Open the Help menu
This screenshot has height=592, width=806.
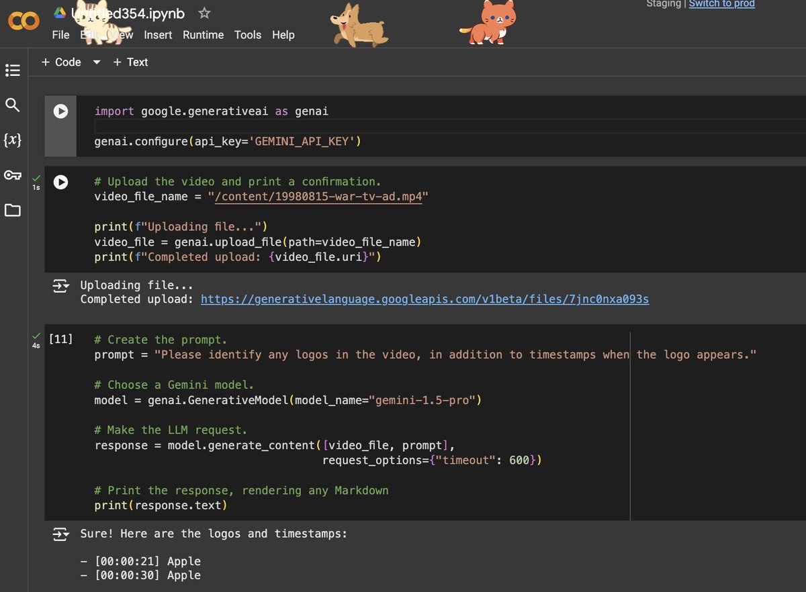coord(283,35)
